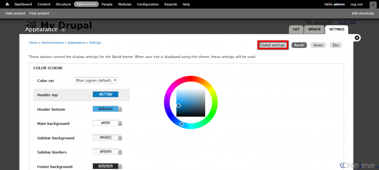The width and height of the screenshot is (379, 170).
Task: Open the Configuration menu
Action: (x=148, y=4)
